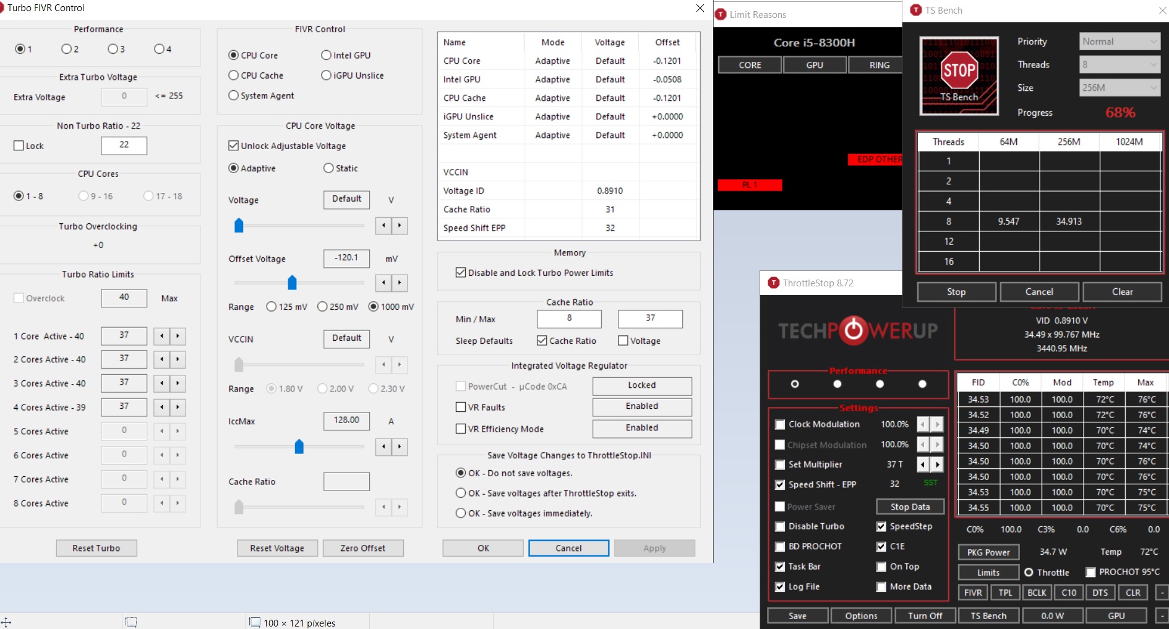Click the Offset Voltage slider handle

tap(293, 283)
